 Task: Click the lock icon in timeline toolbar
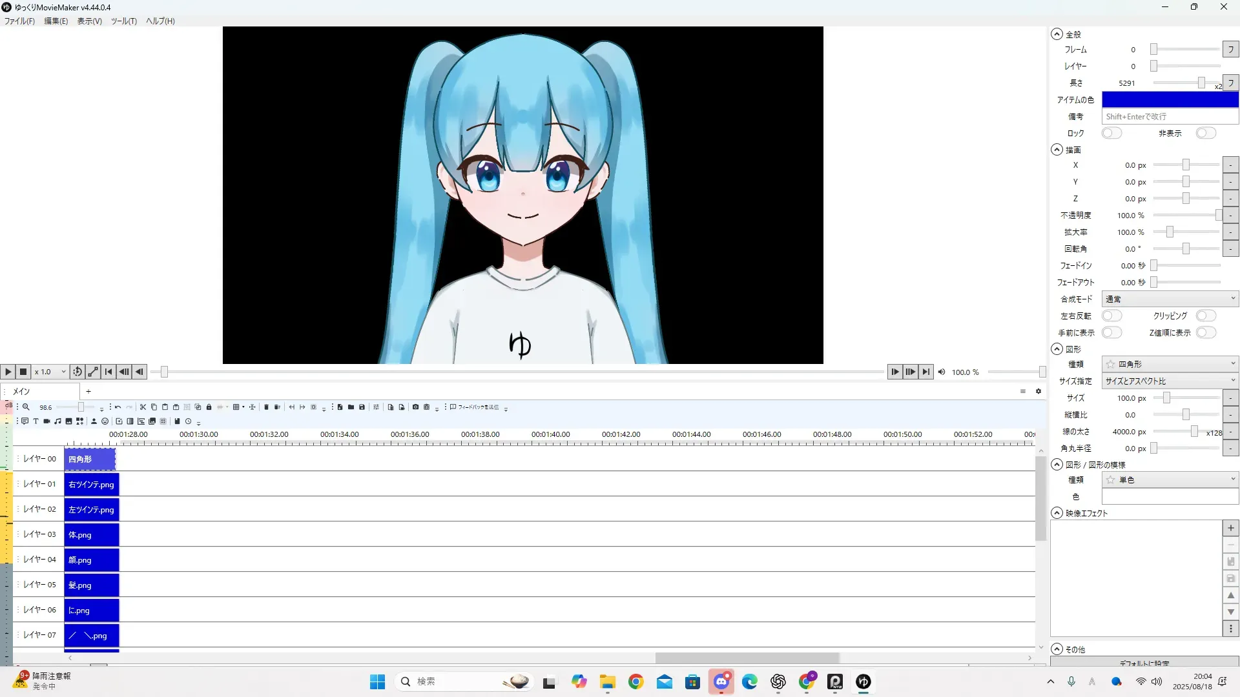pyautogui.click(x=209, y=407)
